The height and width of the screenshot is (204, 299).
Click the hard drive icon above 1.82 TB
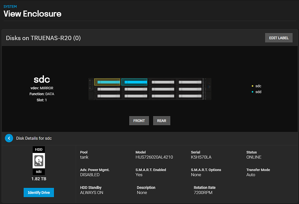(x=39, y=161)
